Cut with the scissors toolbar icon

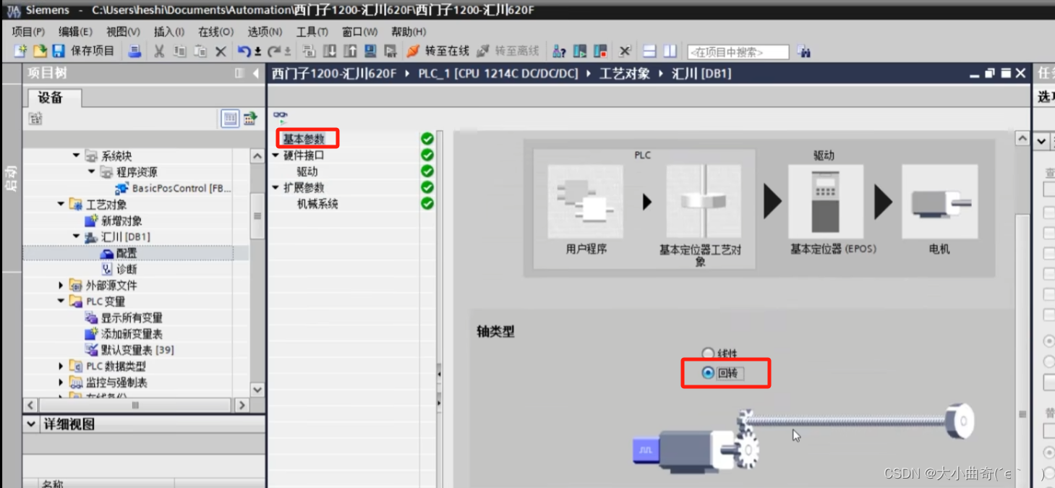click(159, 51)
